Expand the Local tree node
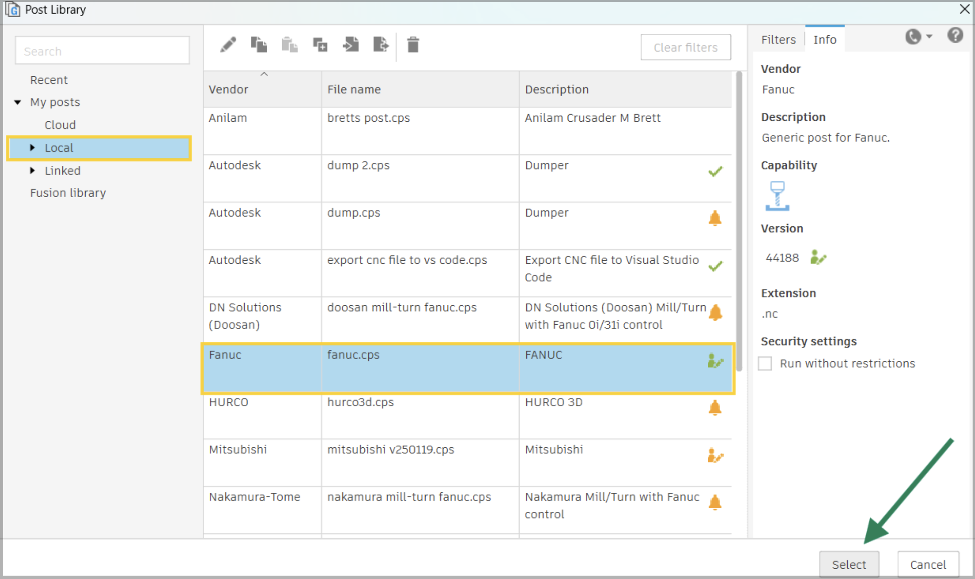 point(32,147)
